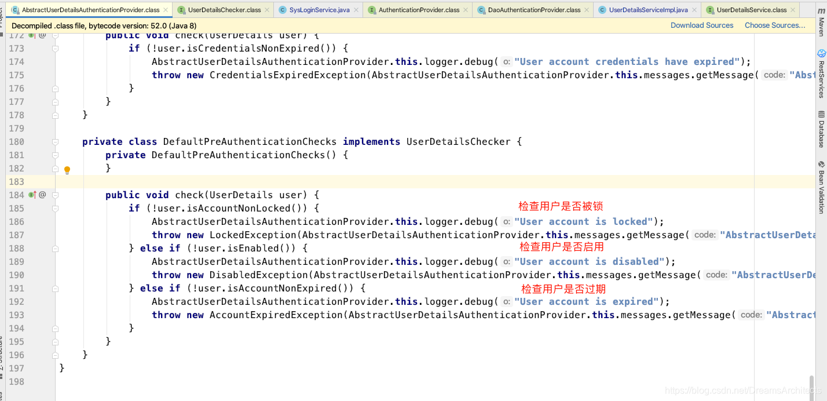Viewport: 827px width, 401px height.
Task: Close the AuthenticationProvider.class tab
Action: click(466, 10)
